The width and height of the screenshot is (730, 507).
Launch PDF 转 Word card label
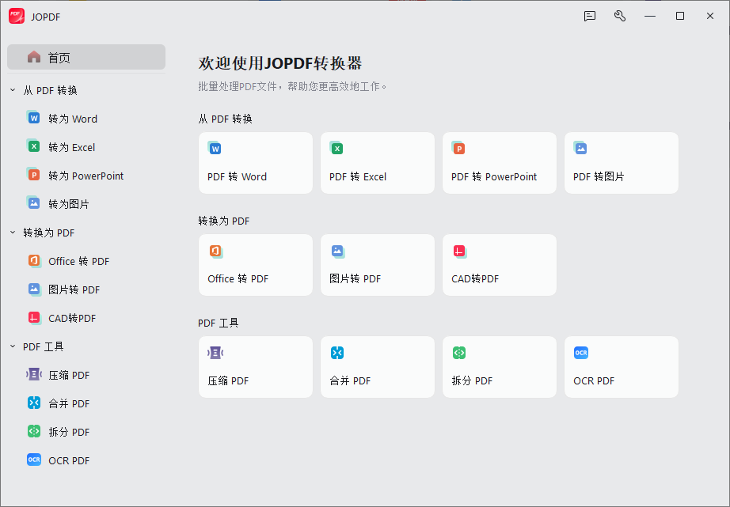coord(237,176)
